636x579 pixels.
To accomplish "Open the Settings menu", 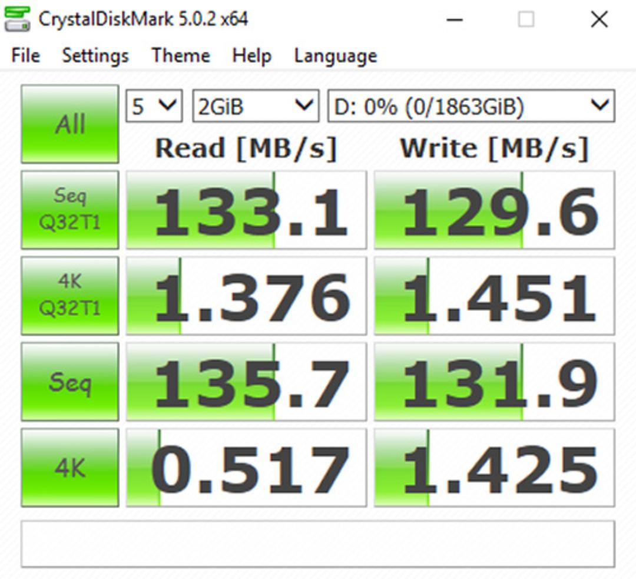I will [95, 55].
